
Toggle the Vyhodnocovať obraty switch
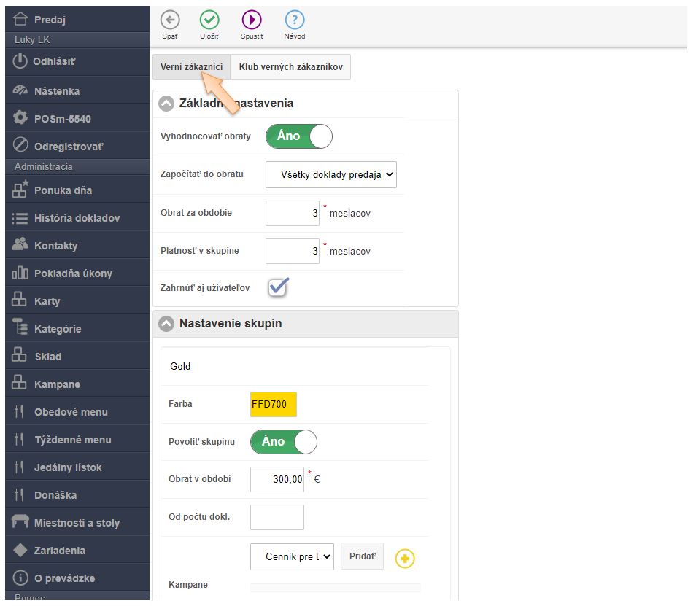[298, 136]
